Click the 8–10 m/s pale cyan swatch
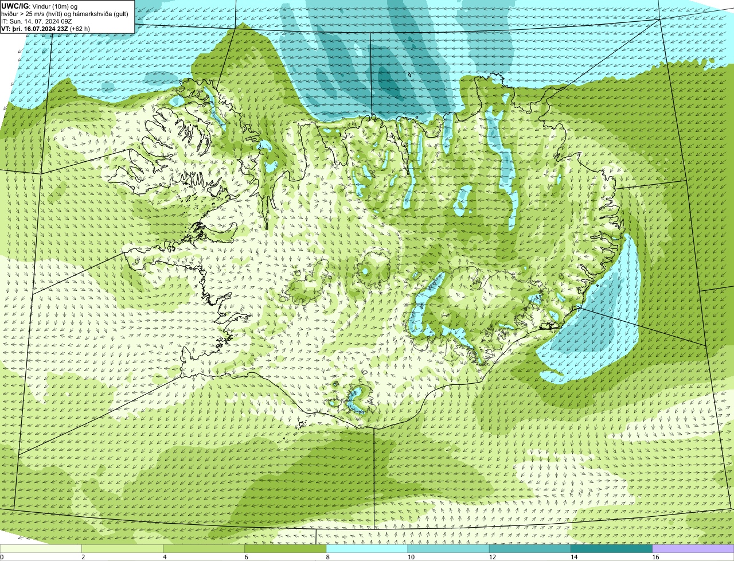The height and width of the screenshot is (561, 734). [367, 548]
